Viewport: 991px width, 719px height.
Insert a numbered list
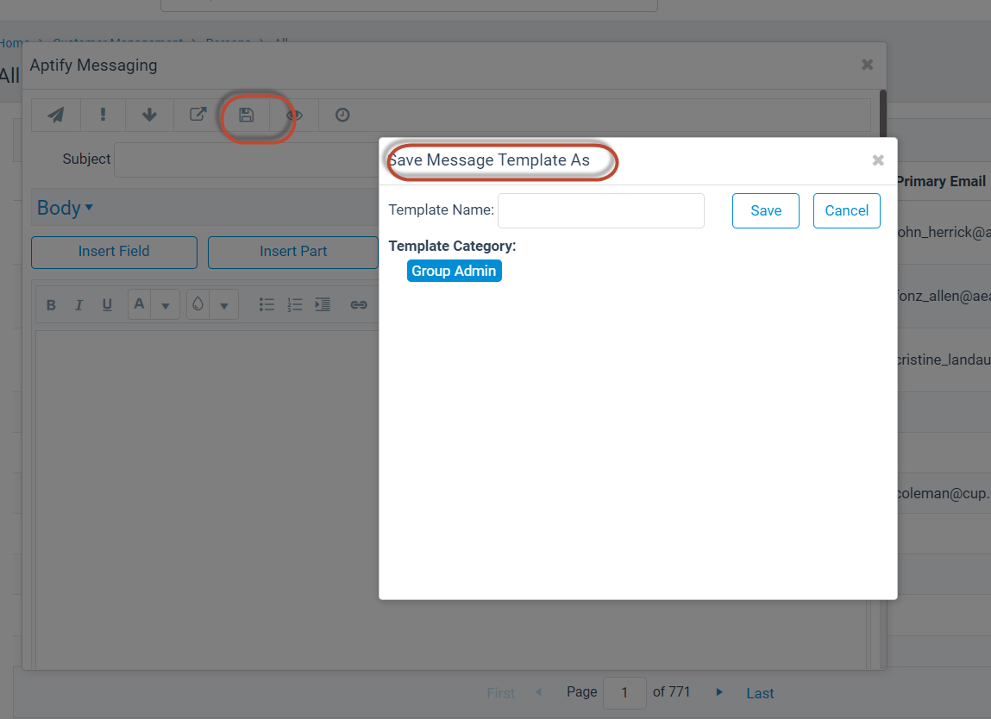tap(294, 305)
